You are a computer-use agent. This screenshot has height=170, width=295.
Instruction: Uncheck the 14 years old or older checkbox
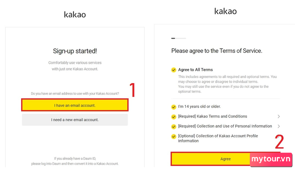click(174, 107)
